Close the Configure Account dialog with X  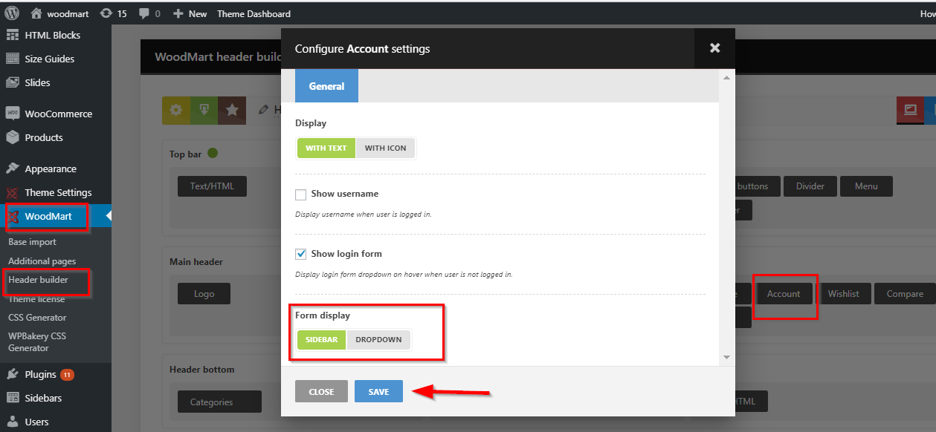pyautogui.click(x=714, y=48)
